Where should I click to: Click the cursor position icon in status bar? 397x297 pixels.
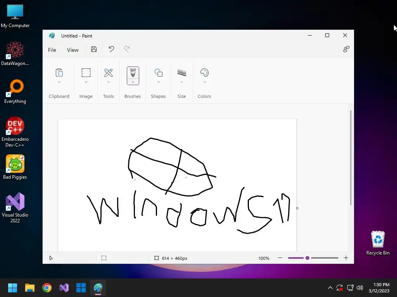pos(51,258)
